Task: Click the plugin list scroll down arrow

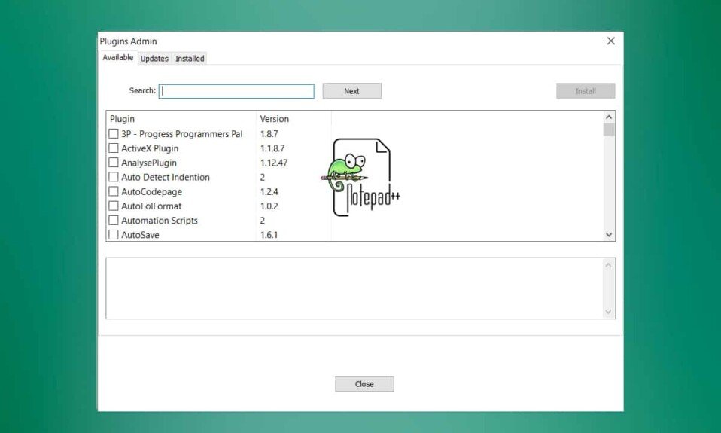Action: pos(609,235)
